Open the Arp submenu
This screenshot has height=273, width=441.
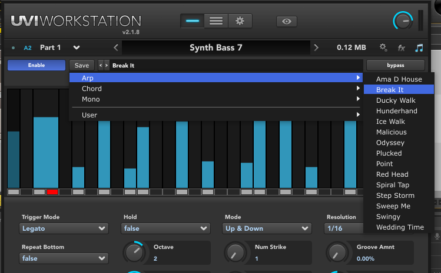point(215,77)
